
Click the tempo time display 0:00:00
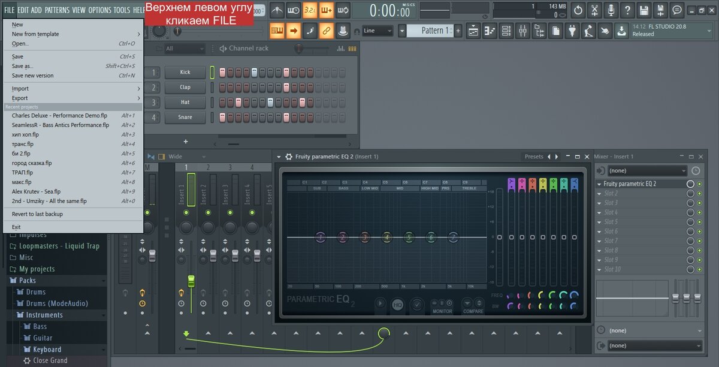pos(390,10)
